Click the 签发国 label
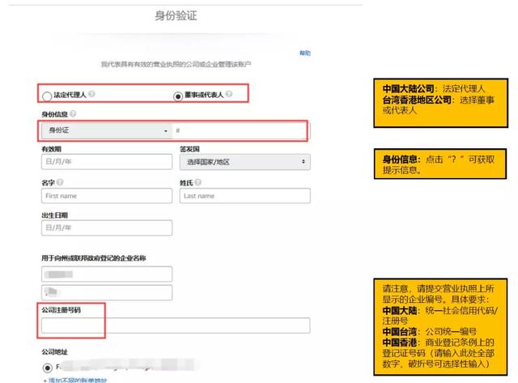The image size is (518, 383). (189, 149)
